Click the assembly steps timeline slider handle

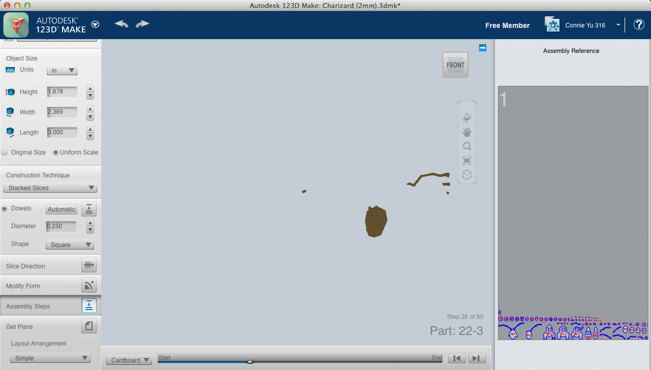point(250,362)
